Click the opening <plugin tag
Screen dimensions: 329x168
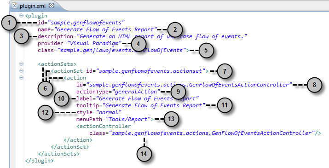coord(36,16)
